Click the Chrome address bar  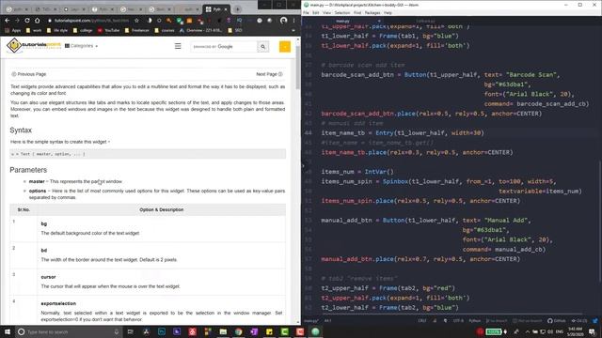[91, 21]
